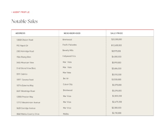Click the $12,600,000 sale price
165x127 pixels.
[117, 45]
